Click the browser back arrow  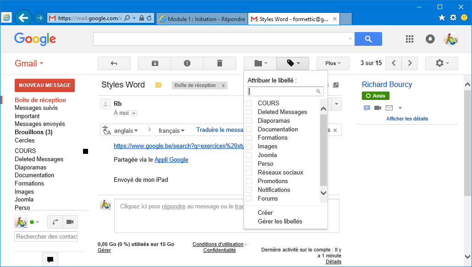pos(23,18)
